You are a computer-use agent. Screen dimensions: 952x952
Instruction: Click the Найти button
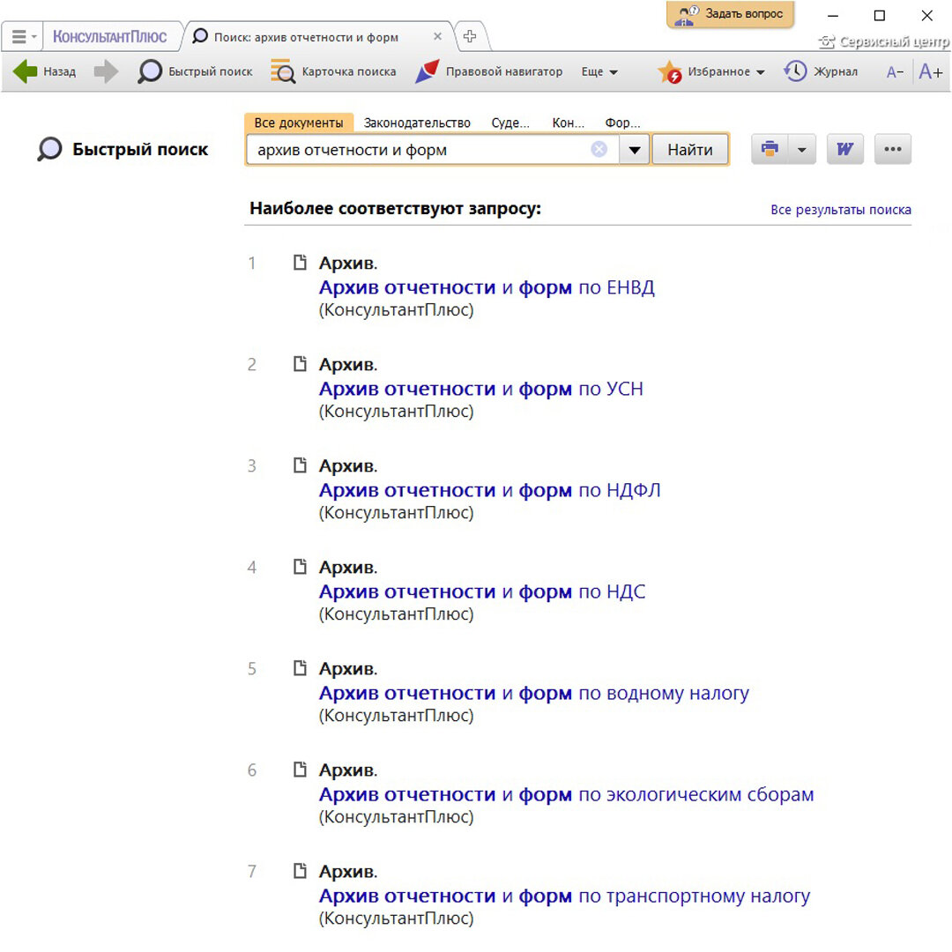pyautogui.click(x=690, y=149)
